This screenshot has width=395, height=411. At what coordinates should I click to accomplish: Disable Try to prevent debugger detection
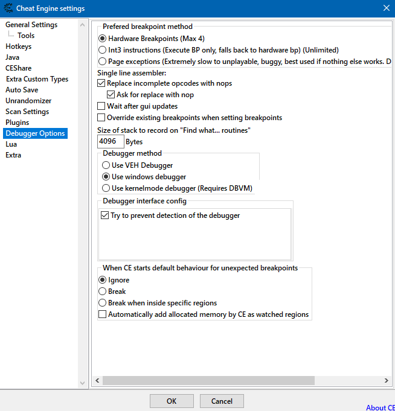click(x=105, y=215)
